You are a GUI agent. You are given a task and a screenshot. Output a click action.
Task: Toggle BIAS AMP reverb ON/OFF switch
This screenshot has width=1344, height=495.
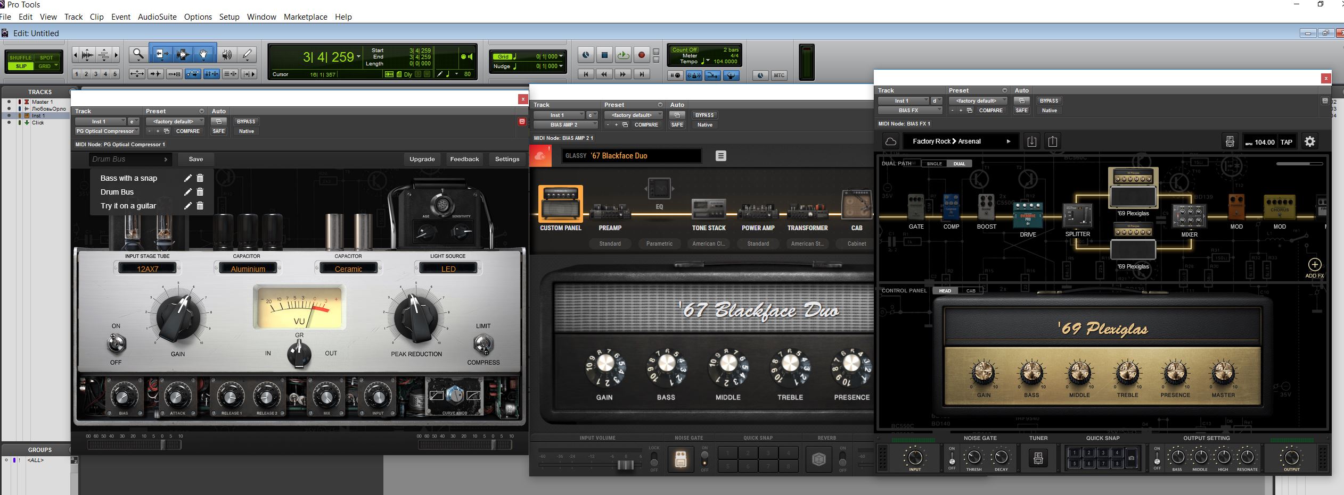tap(842, 458)
